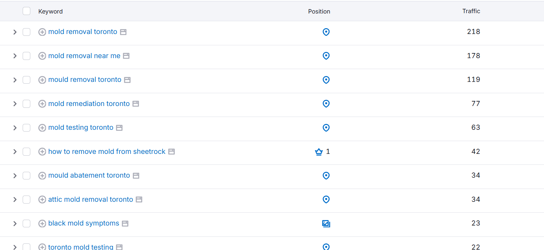The image size is (544, 250).
Task: Click the plus icon beside 'mold remediation toronto'
Action: (x=42, y=104)
